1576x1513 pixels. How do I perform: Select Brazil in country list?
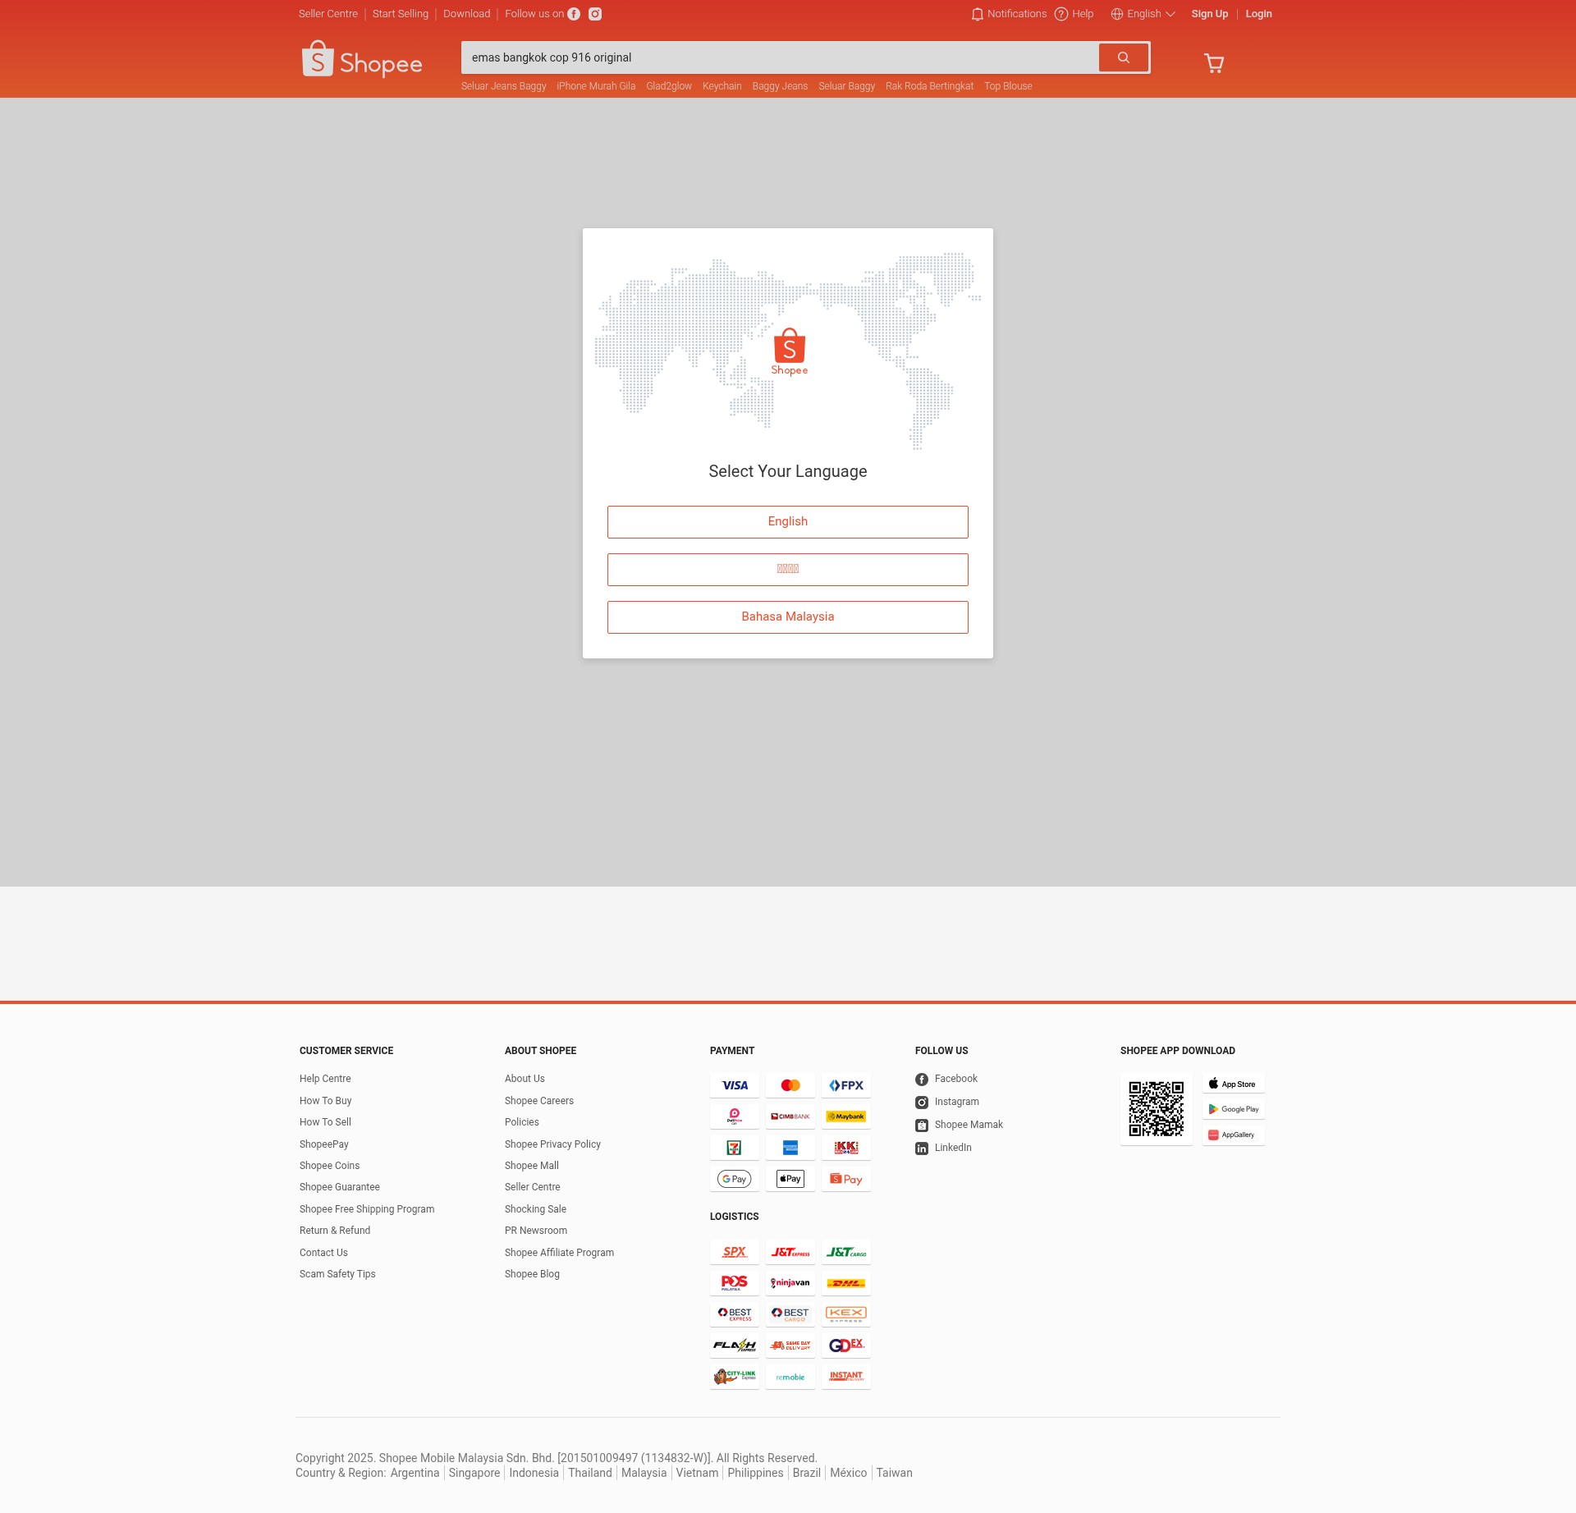[807, 1473]
